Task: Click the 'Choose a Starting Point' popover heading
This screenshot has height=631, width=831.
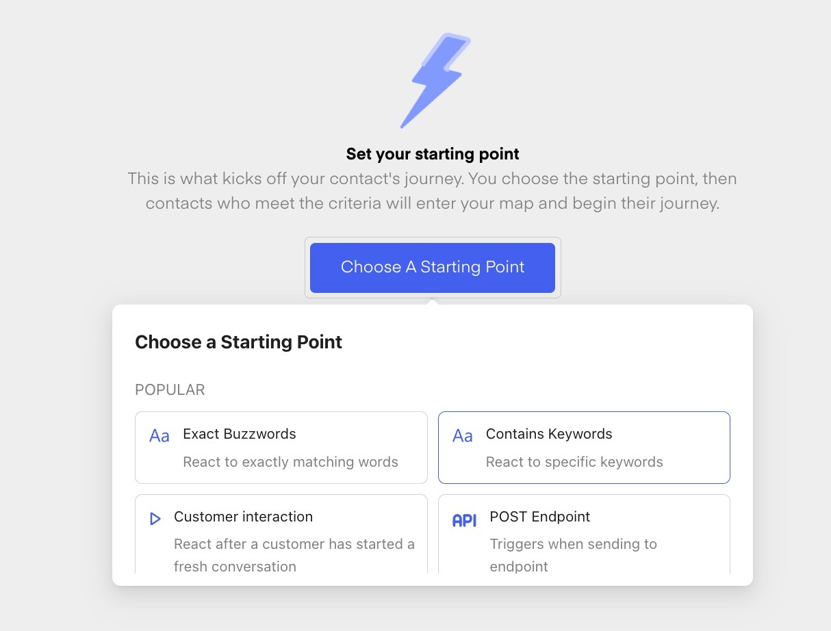Action: pyautogui.click(x=238, y=342)
